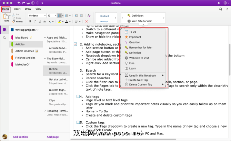The height and width of the screenshot is (141, 231).
Task: Check the box beside Add tags item
Action: (x=78, y=97)
